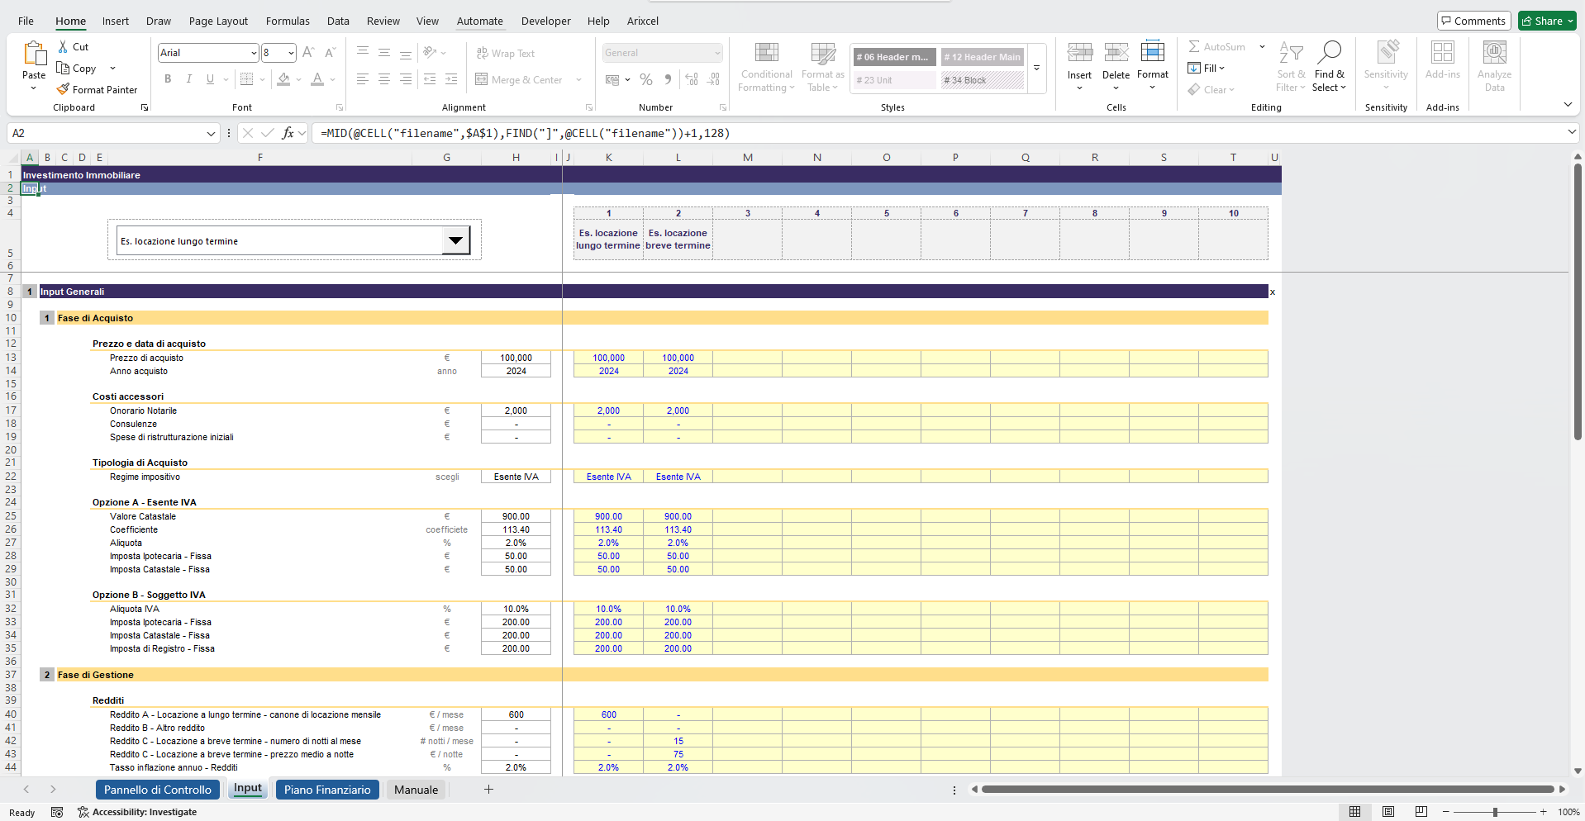Viewport: 1585px width, 821px height.
Task: Open Find & Select
Action: pos(1329,67)
